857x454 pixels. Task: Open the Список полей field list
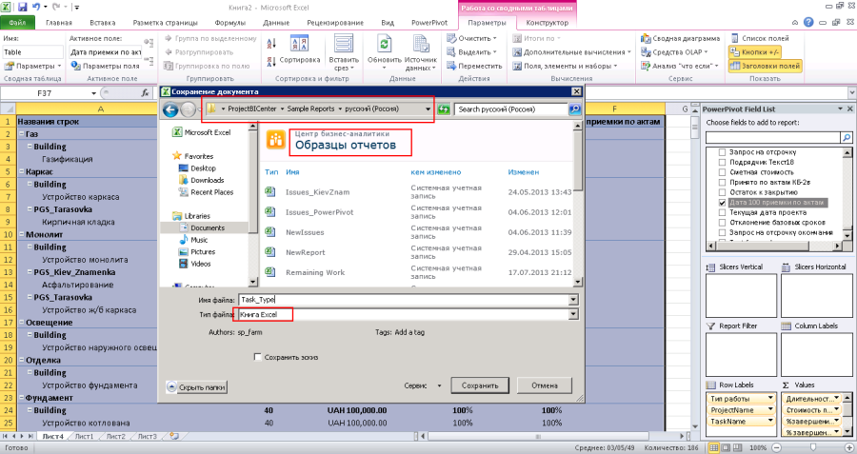point(760,38)
